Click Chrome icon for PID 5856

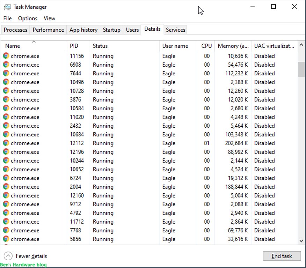[6, 239]
